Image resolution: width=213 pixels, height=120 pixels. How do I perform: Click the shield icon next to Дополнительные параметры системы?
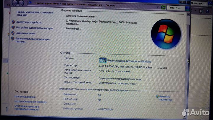13,39
